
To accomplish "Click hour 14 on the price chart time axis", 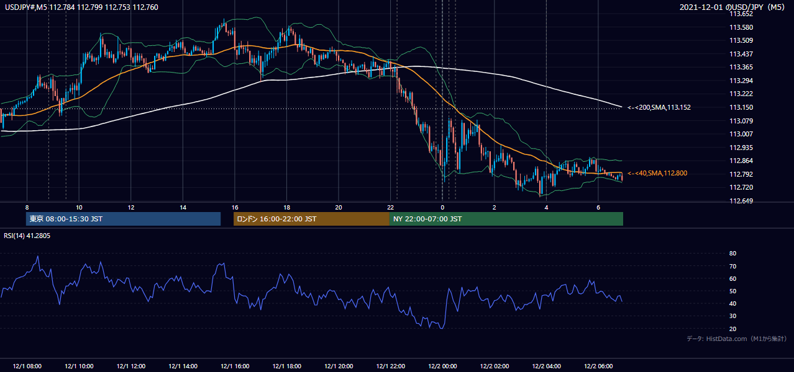I will pyautogui.click(x=183, y=206).
